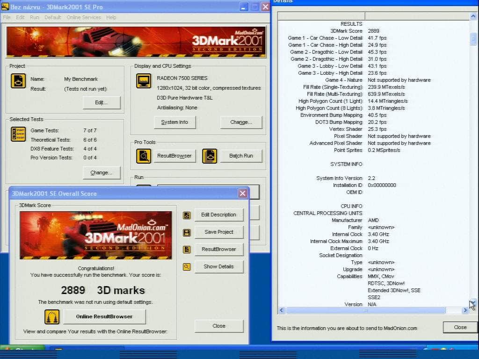
Task: Click the Details horizontal scrollbar left arrow
Action: tap(282, 310)
